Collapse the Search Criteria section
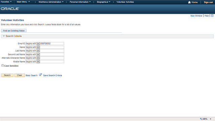 [4, 36]
